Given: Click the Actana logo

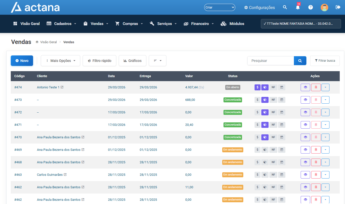Looking at the screenshot, I should [x=35, y=7].
